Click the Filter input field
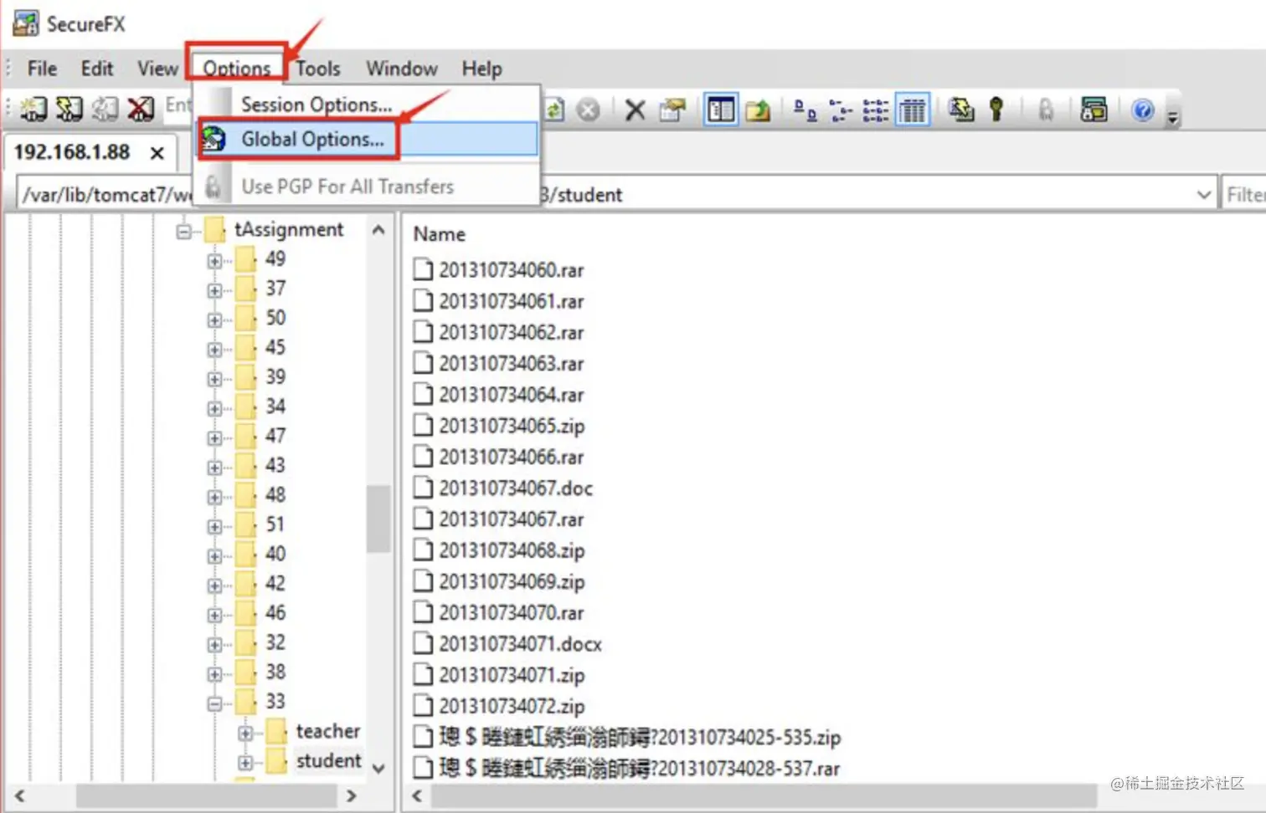Screen dimensions: 1266x813 (x=1244, y=195)
